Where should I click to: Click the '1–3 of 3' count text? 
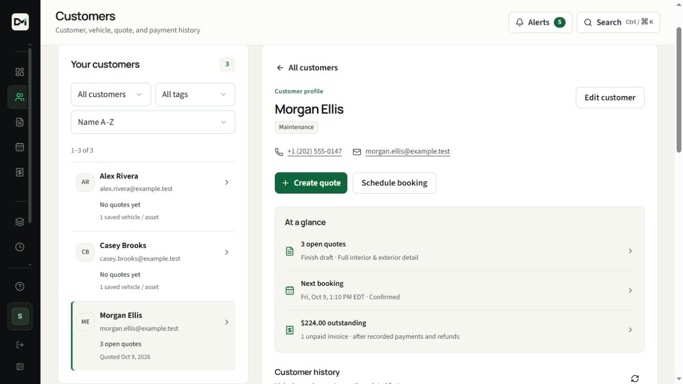click(82, 150)
